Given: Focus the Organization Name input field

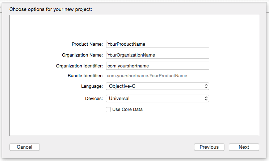Looking at the screenshot, I should (157, 55).
